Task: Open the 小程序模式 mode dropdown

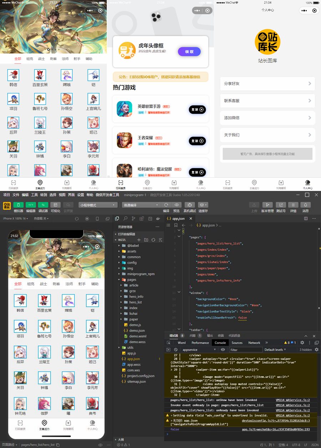Action: (98, 205)
